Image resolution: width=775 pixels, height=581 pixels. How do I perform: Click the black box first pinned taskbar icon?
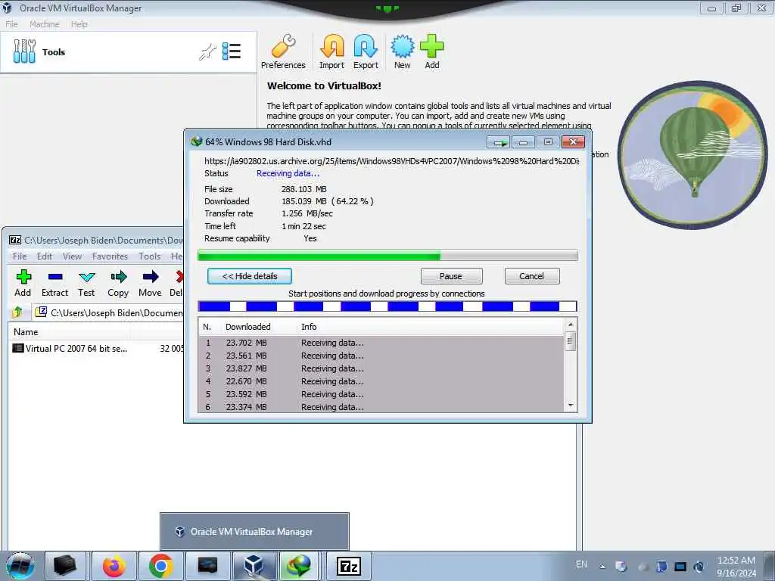coord(65,566)
